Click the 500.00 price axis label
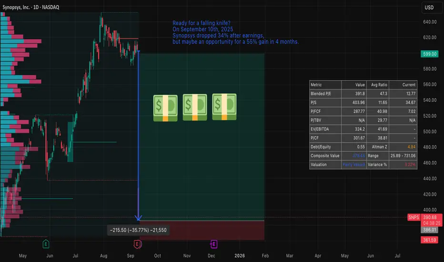 point(430,131)
